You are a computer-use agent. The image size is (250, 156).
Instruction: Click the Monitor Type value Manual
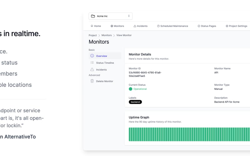coord(218,89)
